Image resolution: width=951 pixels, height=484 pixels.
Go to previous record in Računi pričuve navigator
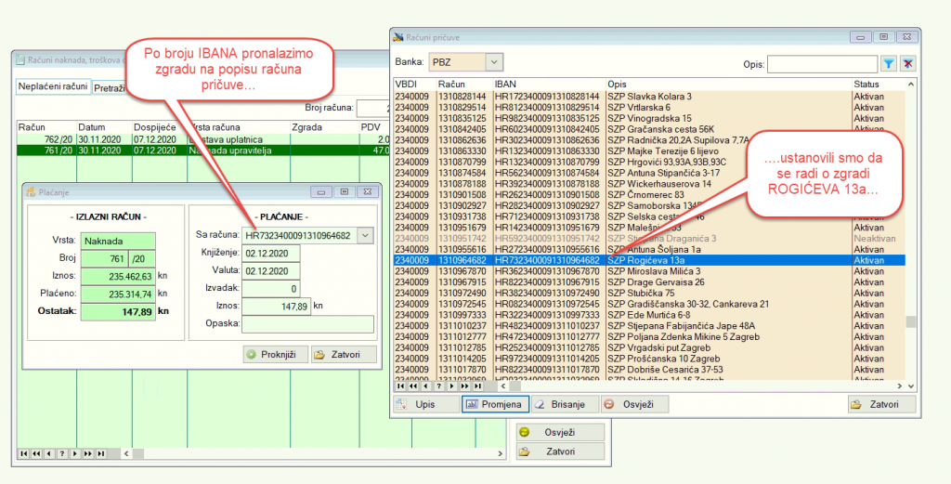tap(424, 386)
